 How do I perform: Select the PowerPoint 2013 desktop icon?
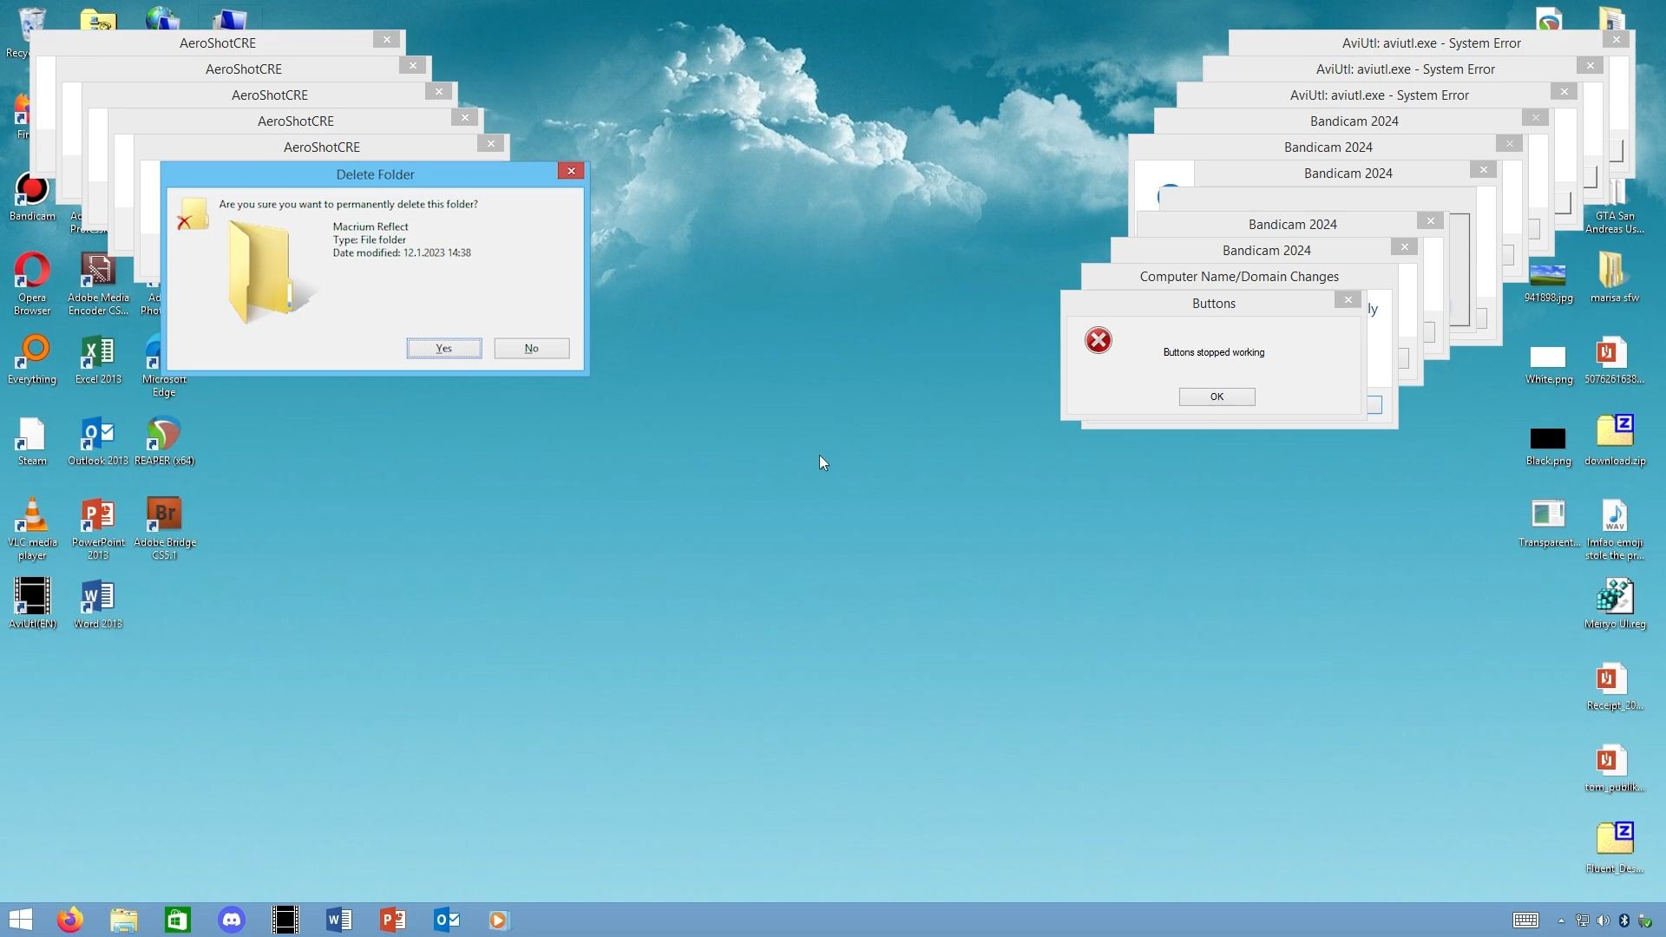[x=98, y=528]
